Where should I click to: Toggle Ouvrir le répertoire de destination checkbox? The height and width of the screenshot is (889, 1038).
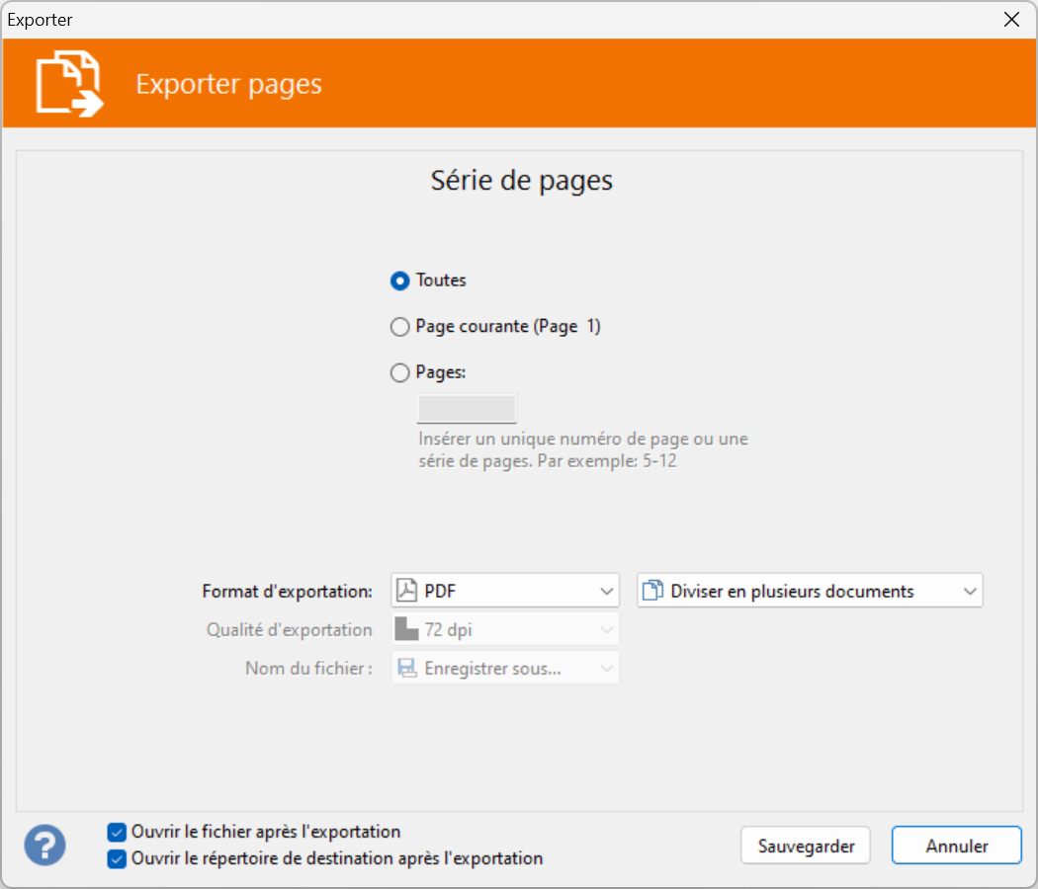click(117, 858)
